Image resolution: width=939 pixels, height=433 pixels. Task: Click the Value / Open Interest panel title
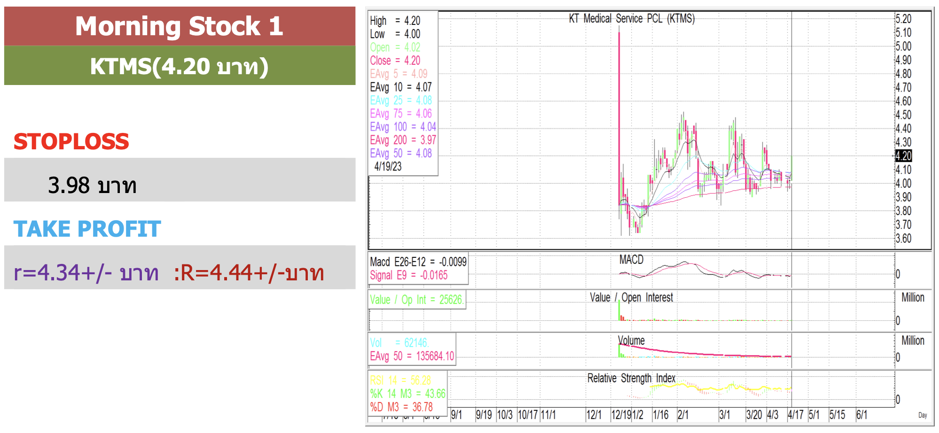point(631,297)
